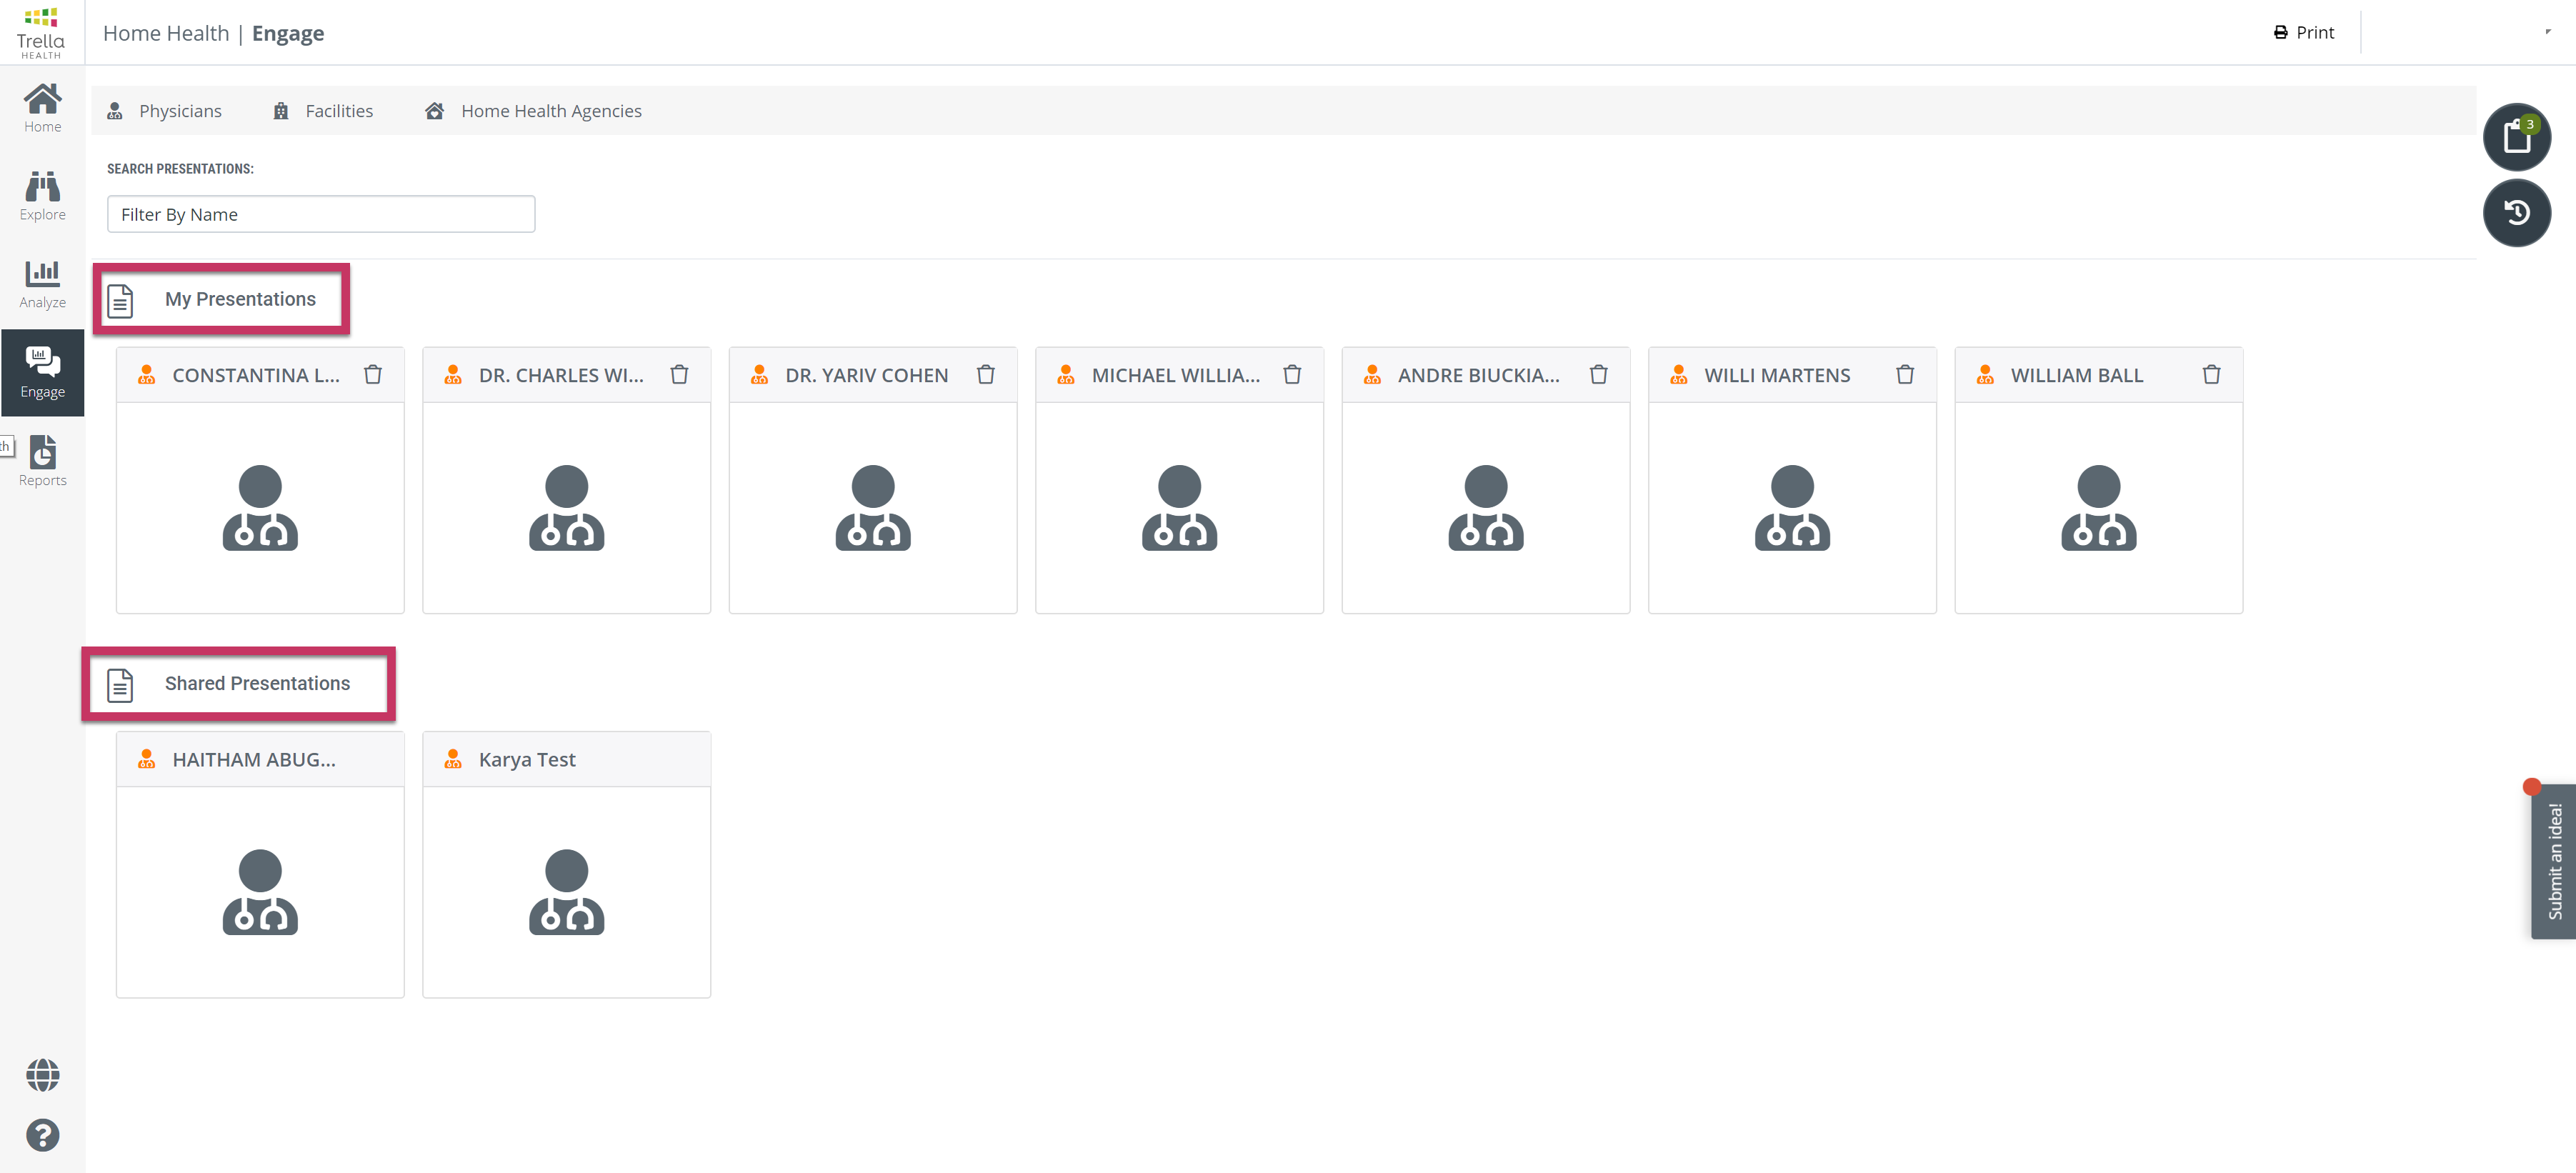This screenshot has width=2576, height=1173.
Task: Click the My Presentations heading
Action: click(240, 299)
